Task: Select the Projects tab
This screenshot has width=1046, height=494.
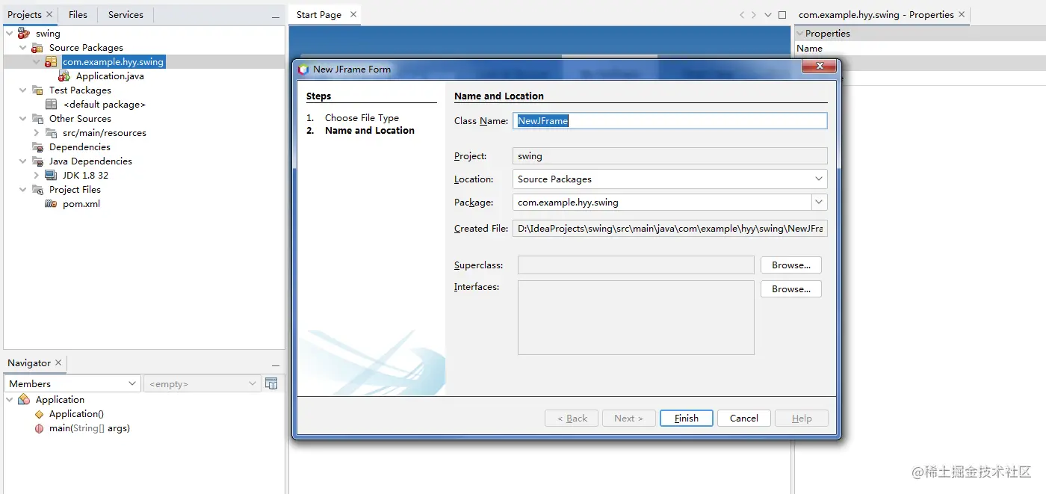Action: coord(25,15)
